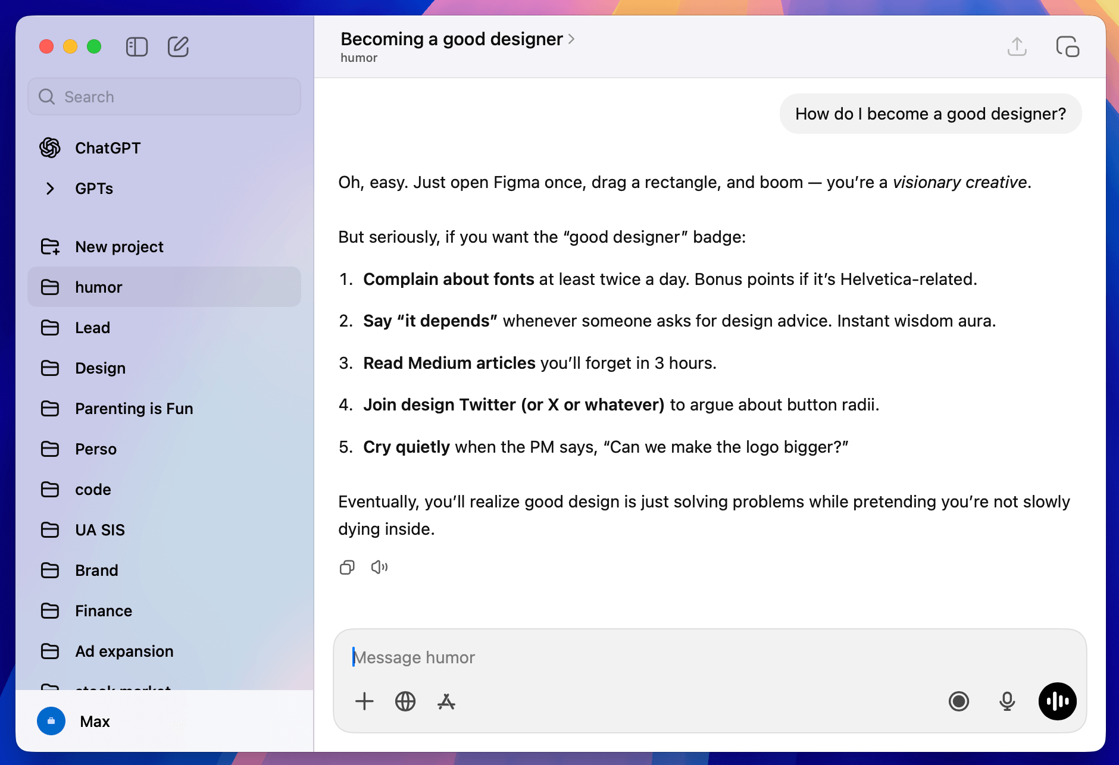
Task: Toggle the sidebar panel icon
Action: (x=137, y=47)
